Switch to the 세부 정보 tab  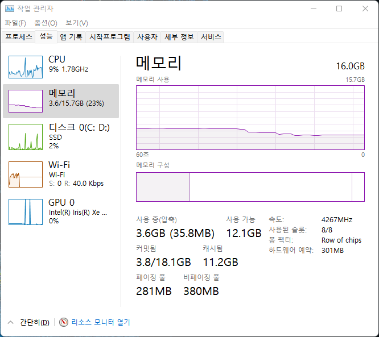(179, 37)
